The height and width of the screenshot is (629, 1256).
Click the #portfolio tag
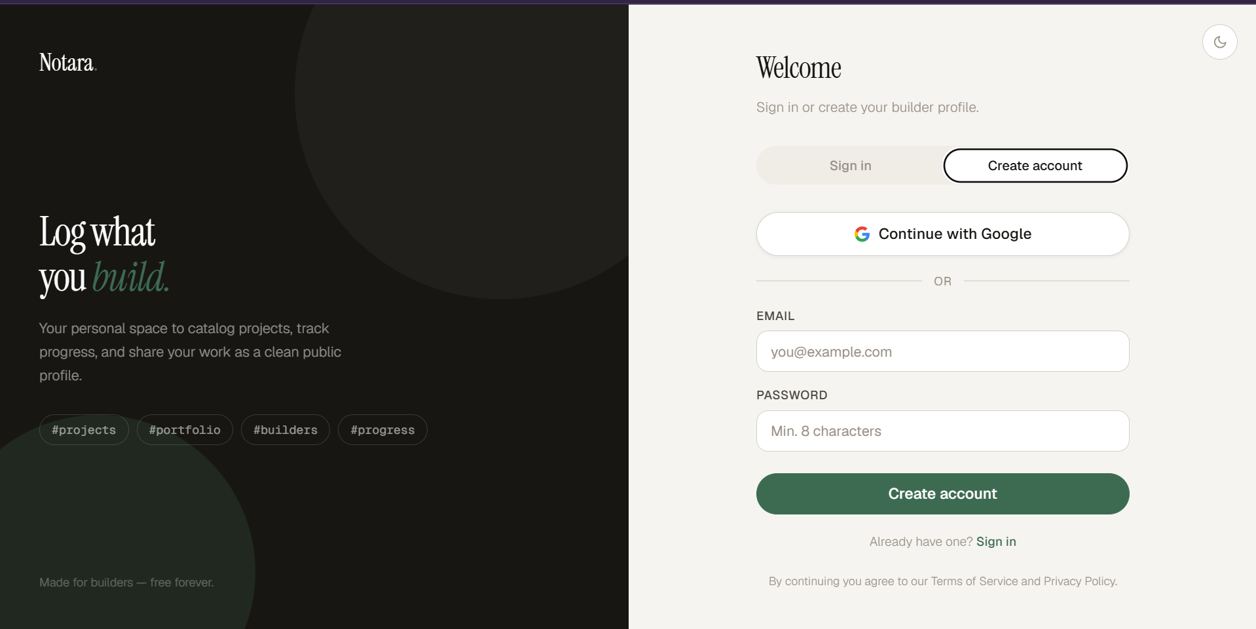click(x=185, y=430)
